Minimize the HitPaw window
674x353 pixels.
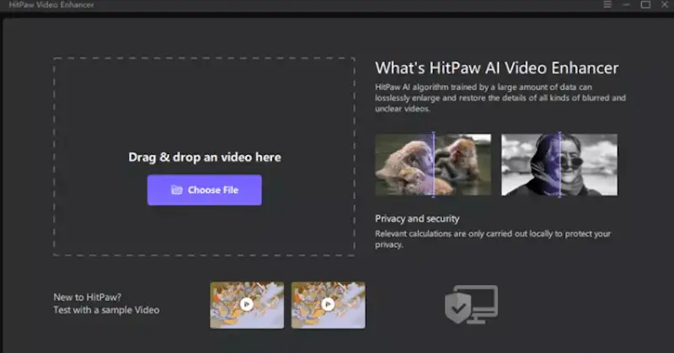(x=627, y=5)
